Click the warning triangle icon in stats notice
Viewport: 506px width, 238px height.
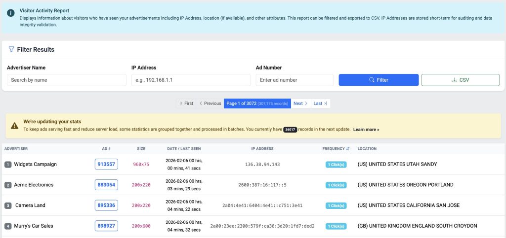14,126
